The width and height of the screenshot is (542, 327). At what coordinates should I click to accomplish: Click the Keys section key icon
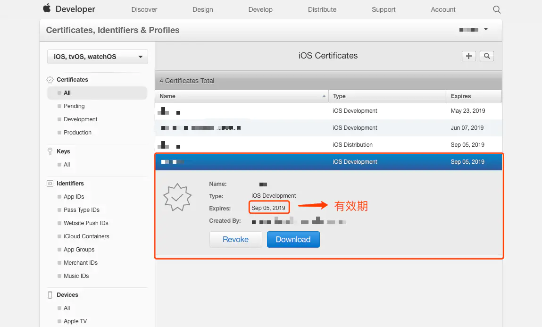pyautogui.click(x=50, y=151)
